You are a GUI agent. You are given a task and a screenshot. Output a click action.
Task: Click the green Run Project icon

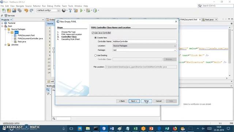tap(81, 10)
